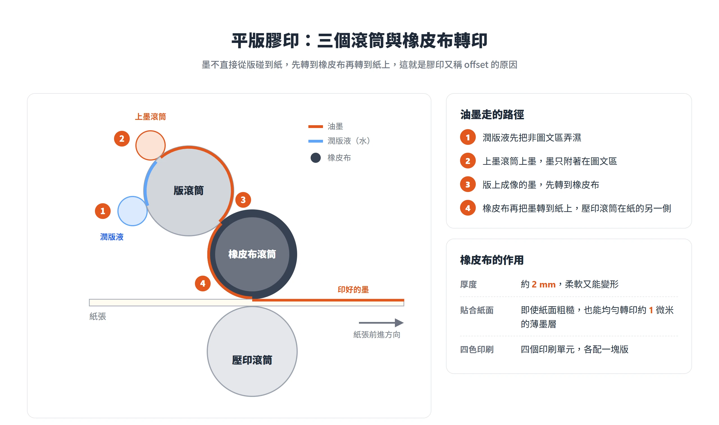Click the 橡皮布 legend text
The width and height of the screenshot is (719, 425).
point(339,158)
